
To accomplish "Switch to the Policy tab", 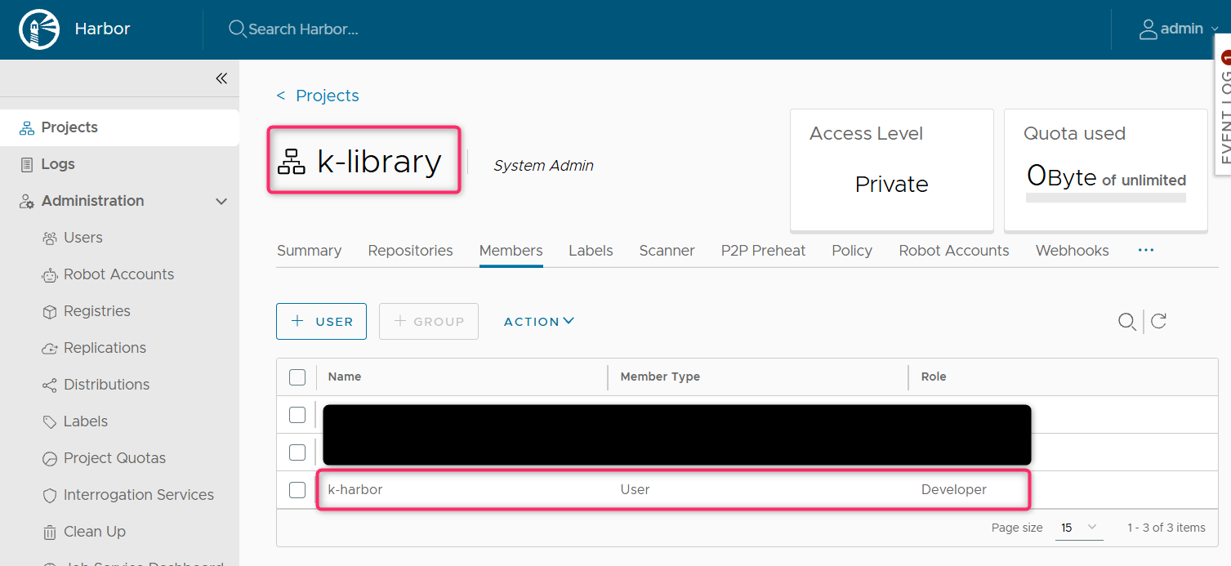I will tap(852, 251).
